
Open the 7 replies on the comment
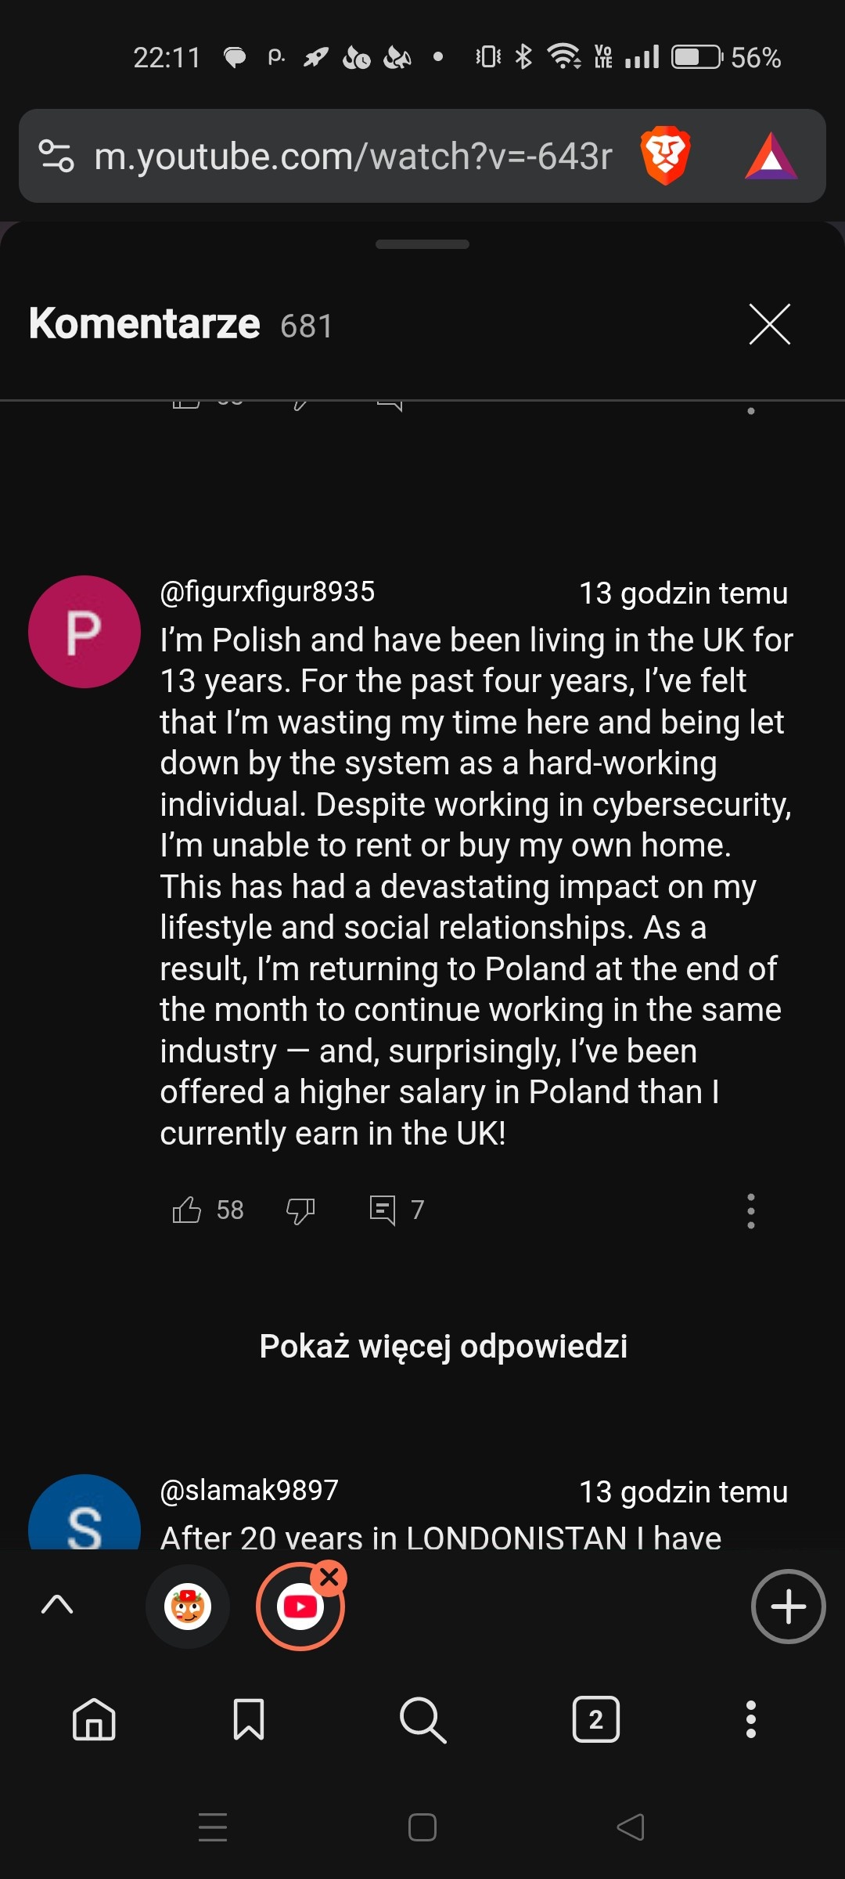(396, 1210)
